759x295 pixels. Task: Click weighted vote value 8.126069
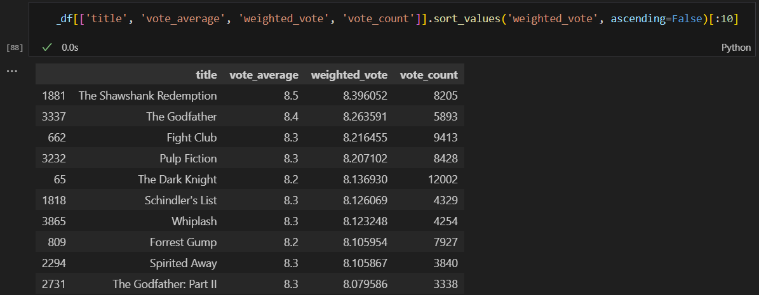coord(365,200)
